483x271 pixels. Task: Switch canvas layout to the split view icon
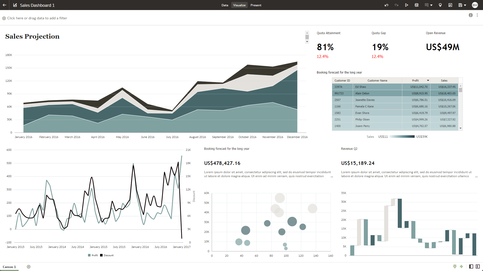477,266
